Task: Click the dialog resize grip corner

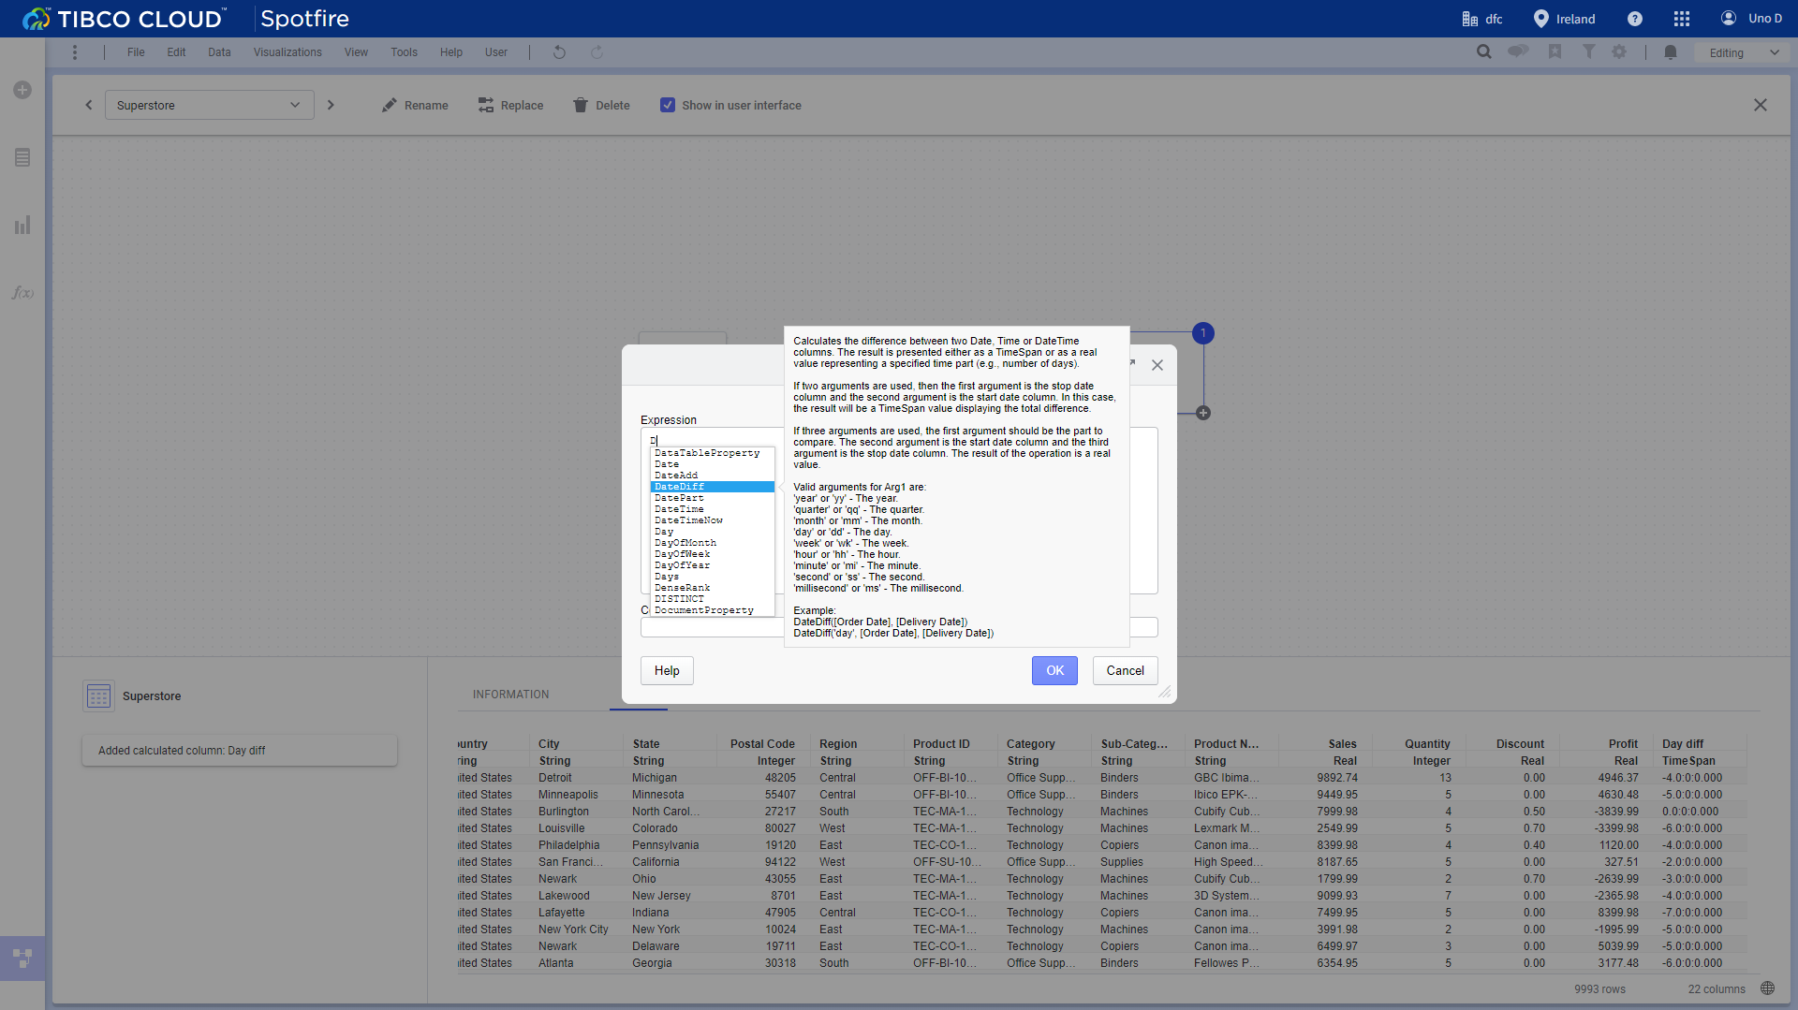Action: point(1165,692)
